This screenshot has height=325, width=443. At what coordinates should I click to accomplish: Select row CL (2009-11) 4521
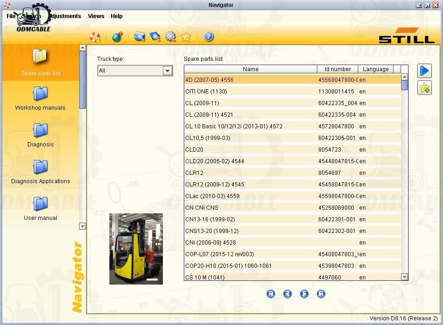[x=292, y=115]
